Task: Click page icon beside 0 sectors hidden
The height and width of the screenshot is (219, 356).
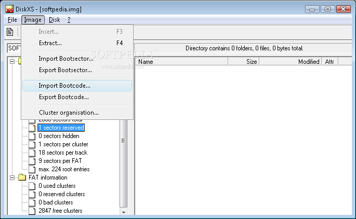Action: 32,136
